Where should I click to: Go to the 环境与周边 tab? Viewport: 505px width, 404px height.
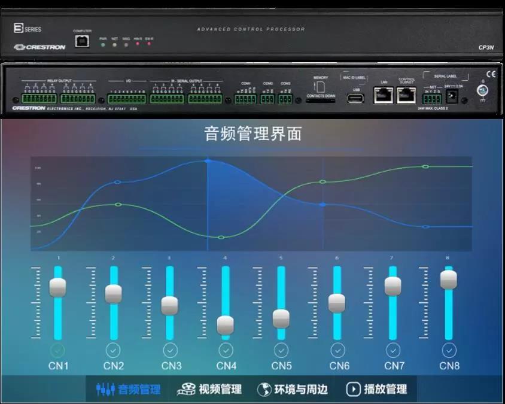pyautogui.click(x=293, y=389)
